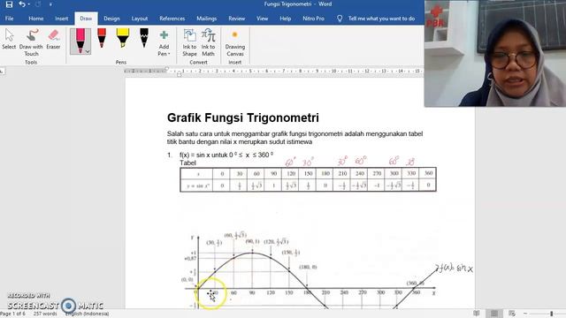The image size is (566, 318).
Task: Switch to Print Layout view icon
Action: click(x=494, y=314)
